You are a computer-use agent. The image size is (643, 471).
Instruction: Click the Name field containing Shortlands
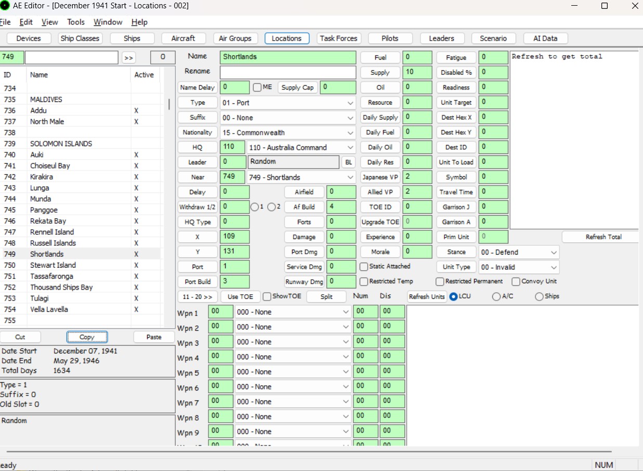[x=288, y=57]
